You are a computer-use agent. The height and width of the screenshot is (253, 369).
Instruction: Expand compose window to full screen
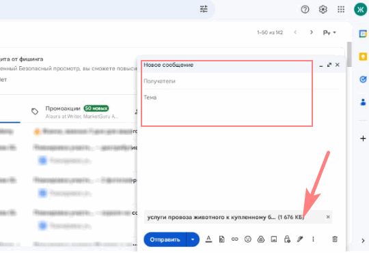pos(329,65)
